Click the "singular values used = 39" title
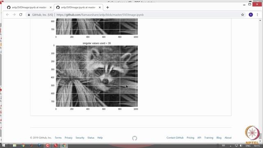 97,43
